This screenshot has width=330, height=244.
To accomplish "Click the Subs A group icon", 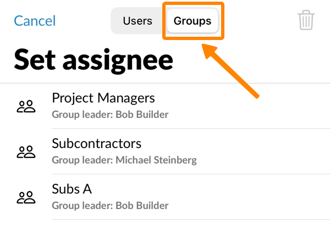I will [26, 197].
